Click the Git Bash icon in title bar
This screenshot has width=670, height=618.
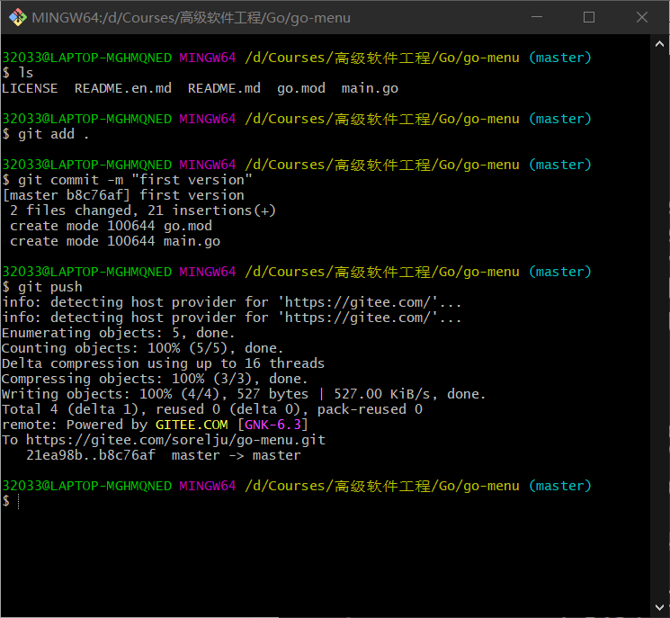click(x=16, y=17)
